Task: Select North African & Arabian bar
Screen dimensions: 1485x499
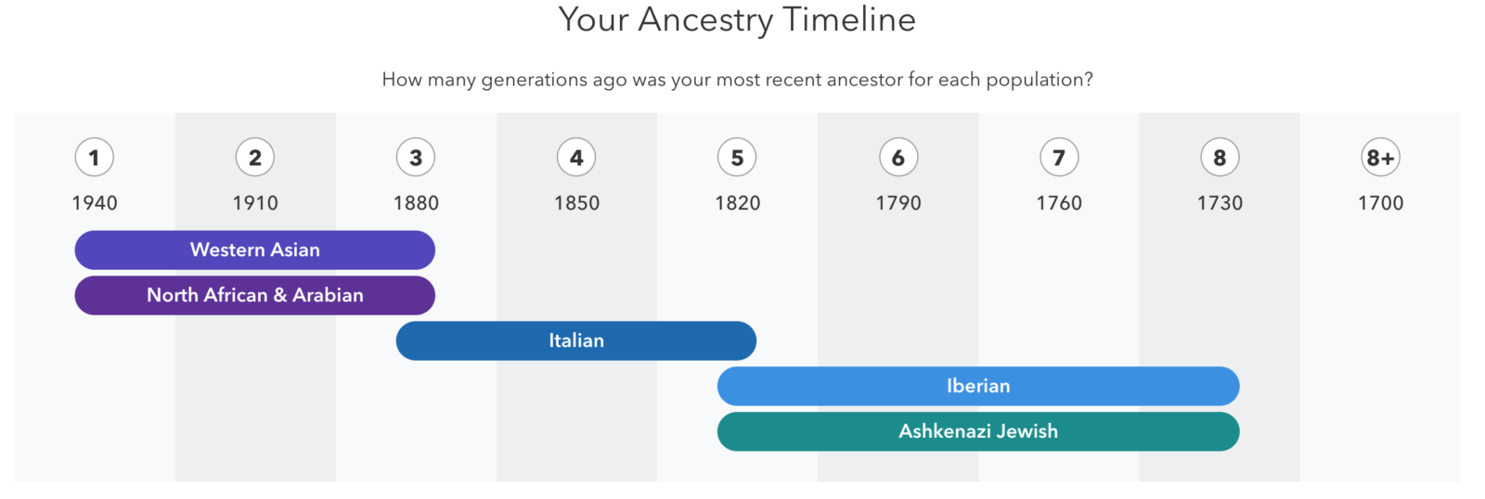Action: (x=255, y=295)
